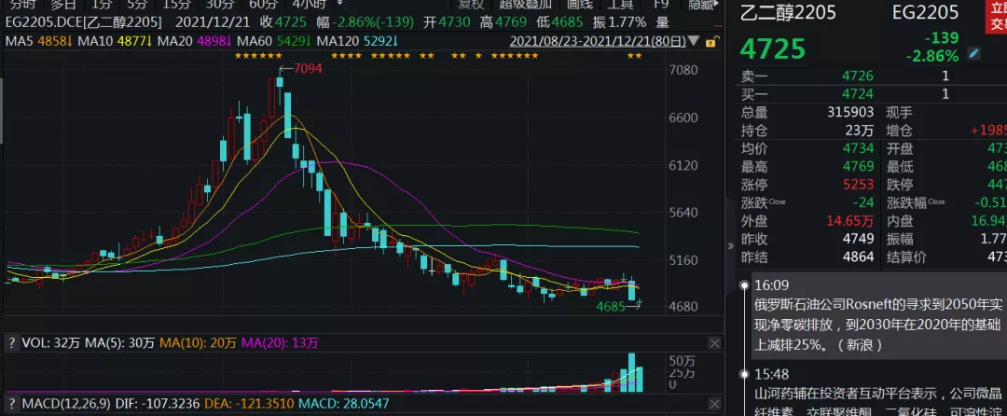The width and height of the screenshot is (1007, 416).
Task: Click the MA(5): 30万 volume label
Action: [119, 343]
